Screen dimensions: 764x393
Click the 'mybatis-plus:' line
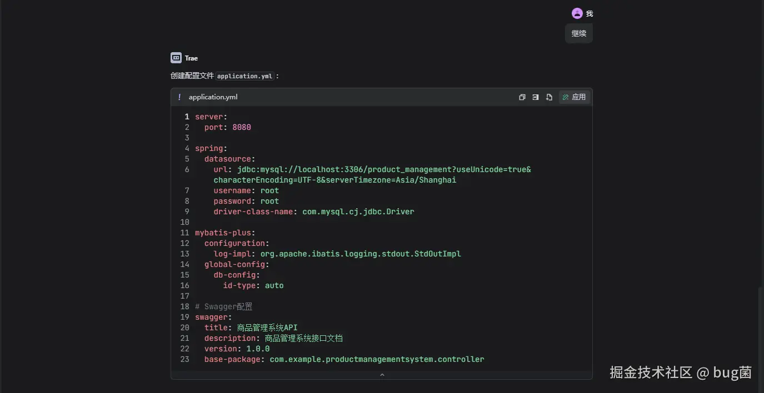coord(225,233)
